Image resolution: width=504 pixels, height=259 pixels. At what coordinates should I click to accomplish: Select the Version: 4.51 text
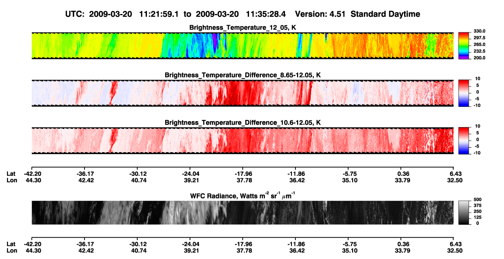coord(320,14)
